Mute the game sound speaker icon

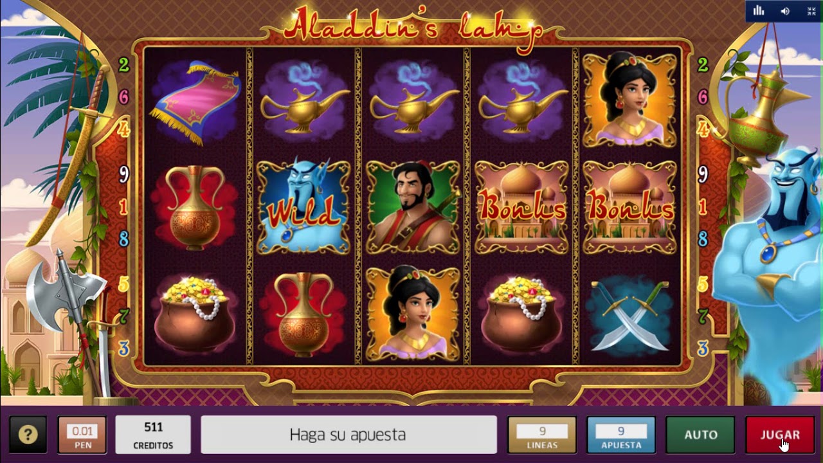(x=785, y=10)
